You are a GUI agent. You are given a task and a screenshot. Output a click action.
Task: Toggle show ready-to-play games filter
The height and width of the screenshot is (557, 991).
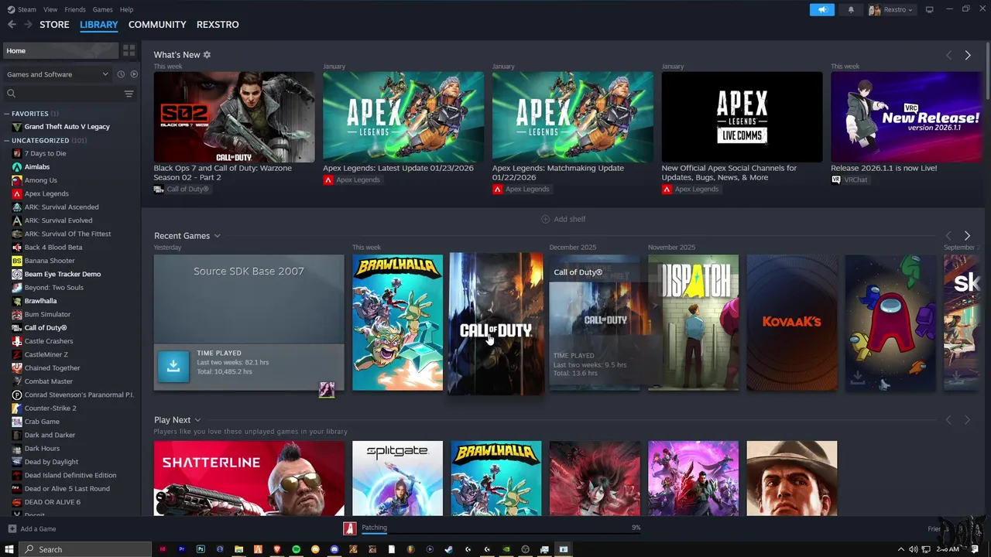tap(134, 74)
